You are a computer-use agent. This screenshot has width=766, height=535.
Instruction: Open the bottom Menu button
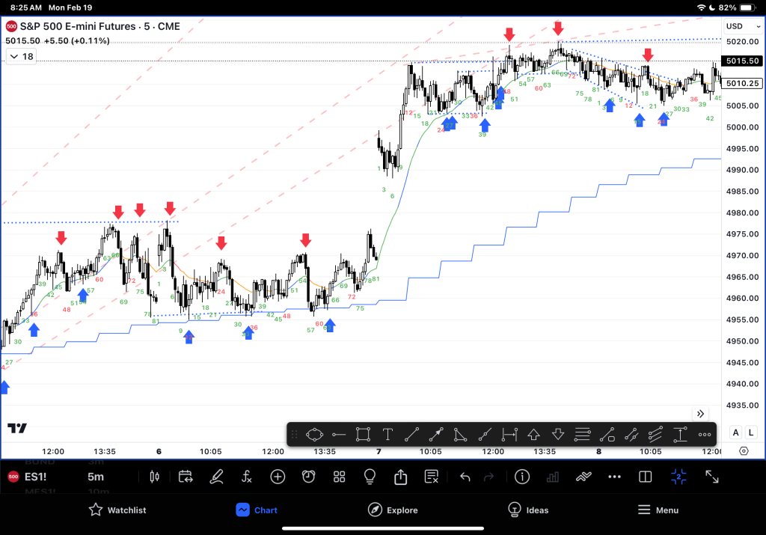point(658,510)
